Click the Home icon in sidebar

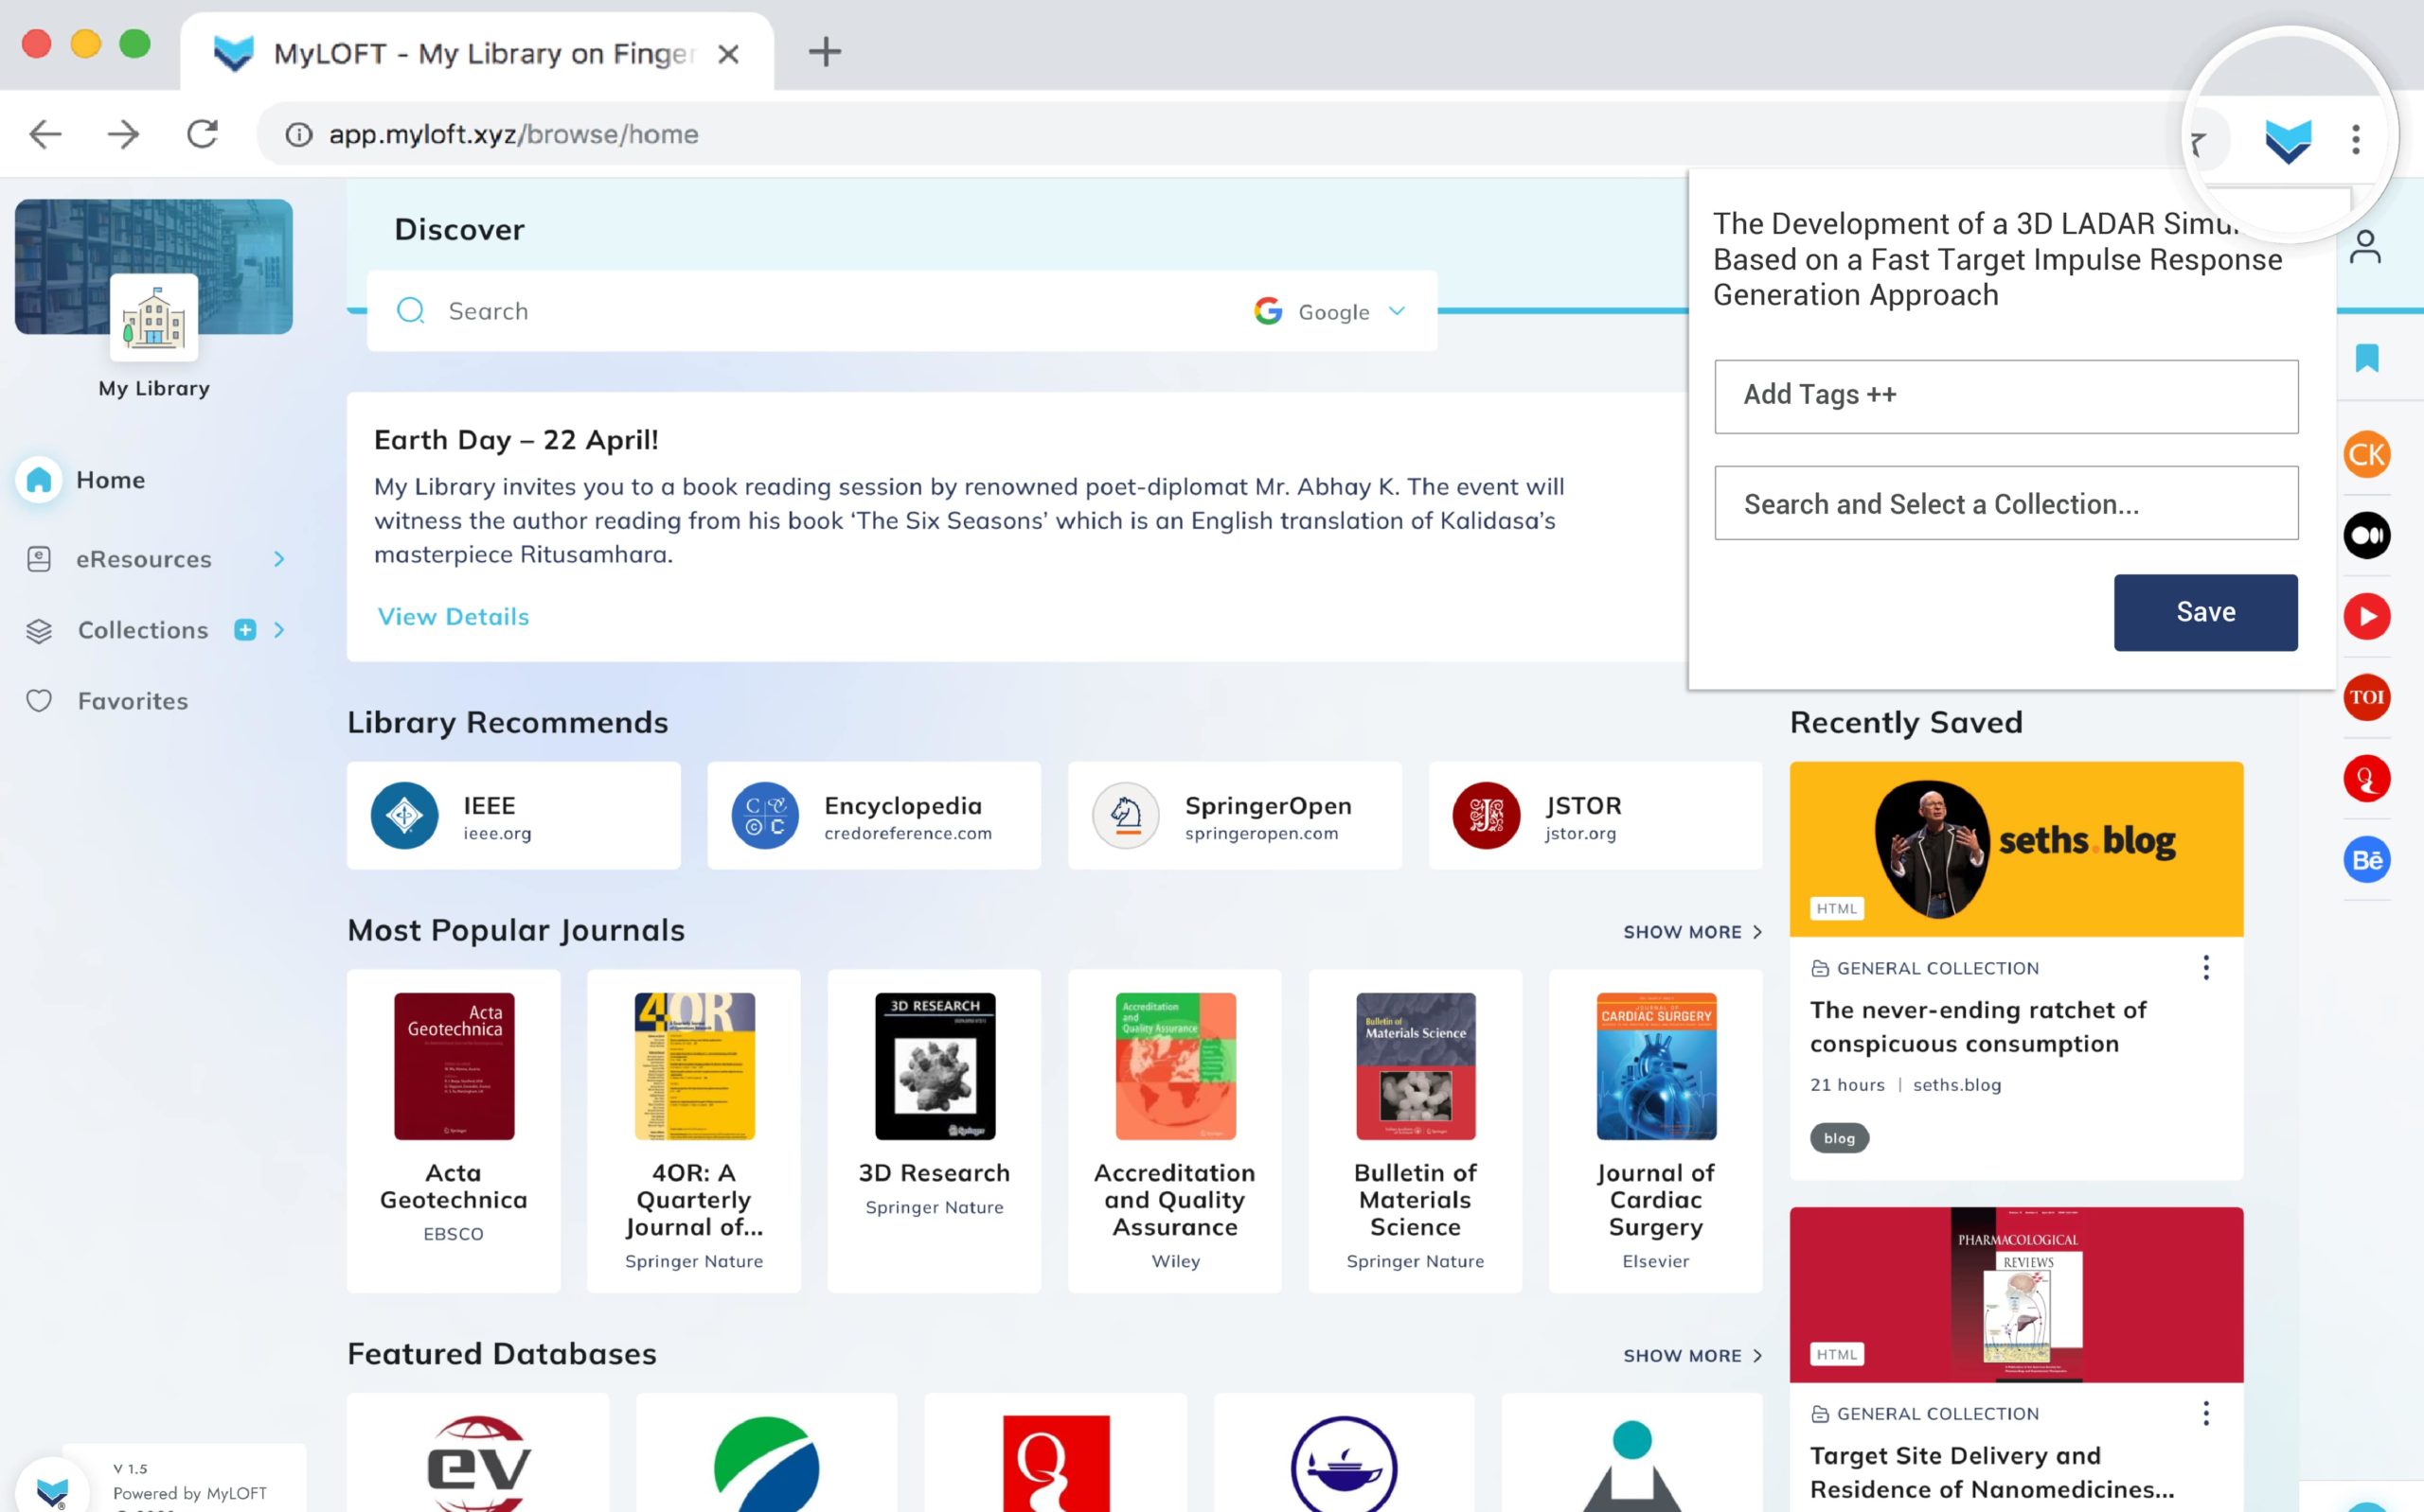coord(39,480)
